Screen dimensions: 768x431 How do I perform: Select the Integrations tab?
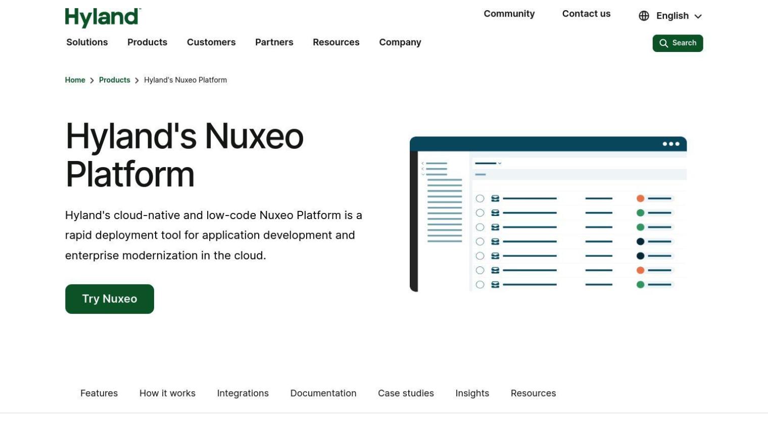(243, 393)
